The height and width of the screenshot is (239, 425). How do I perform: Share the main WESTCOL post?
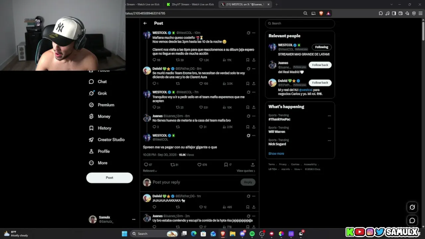253,165
